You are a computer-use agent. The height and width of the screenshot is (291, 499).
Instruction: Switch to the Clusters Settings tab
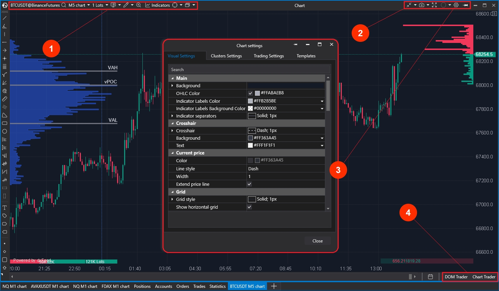tap(226, 56)
